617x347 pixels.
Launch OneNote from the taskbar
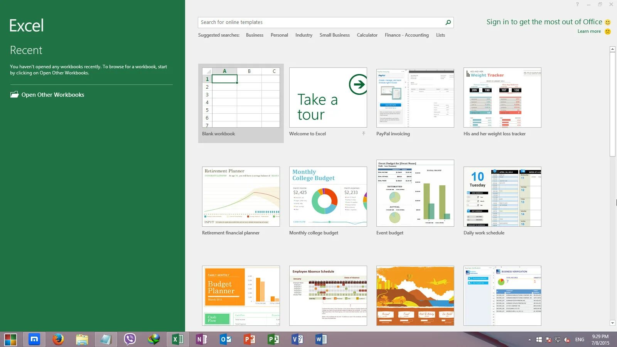point(202,339)
